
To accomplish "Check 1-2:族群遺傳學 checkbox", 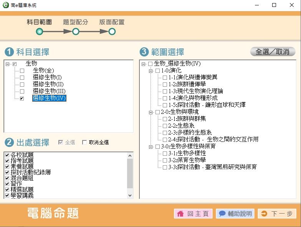I will click(165, 84).
